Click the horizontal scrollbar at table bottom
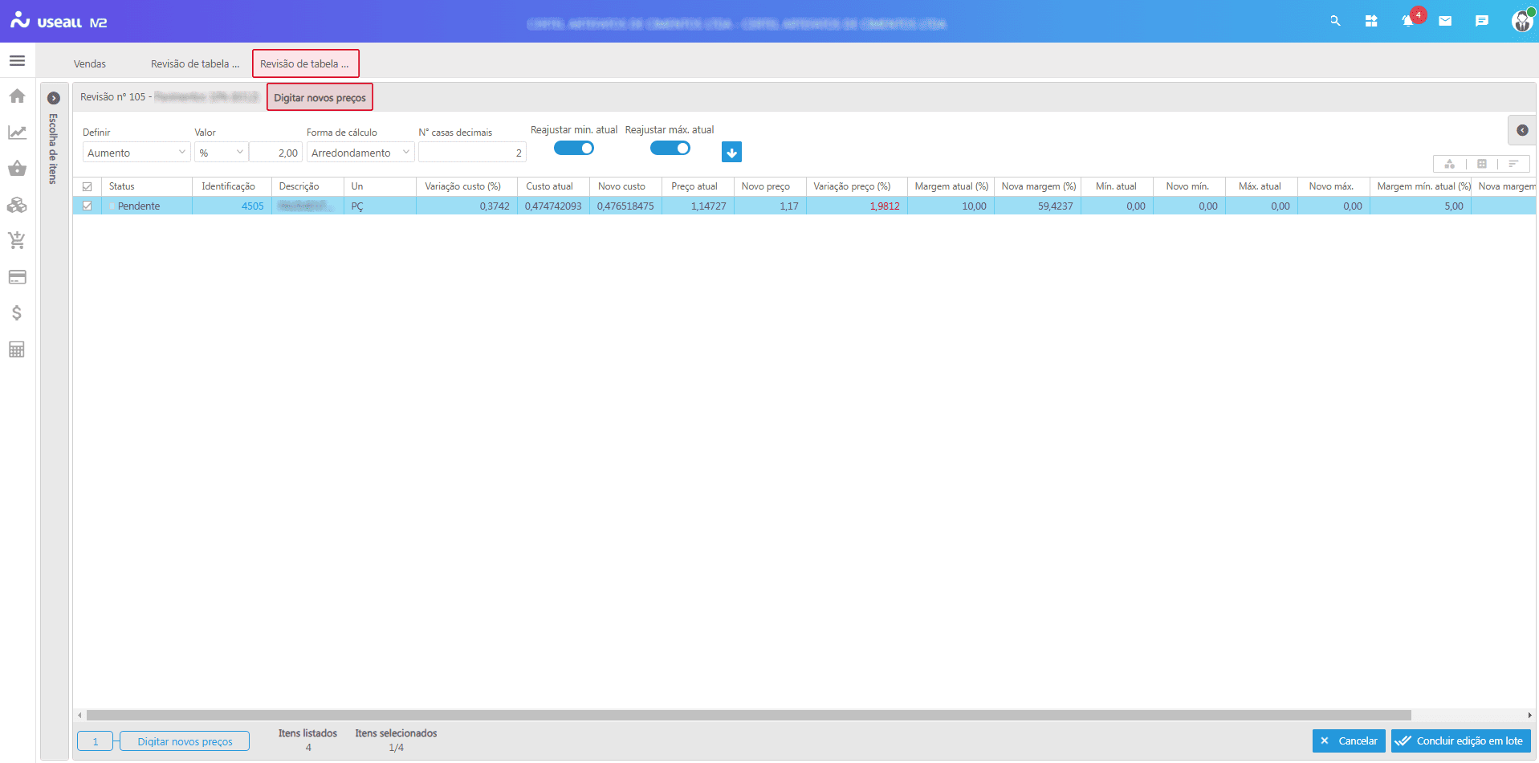 pyautogui.click(x=748, y=715)
